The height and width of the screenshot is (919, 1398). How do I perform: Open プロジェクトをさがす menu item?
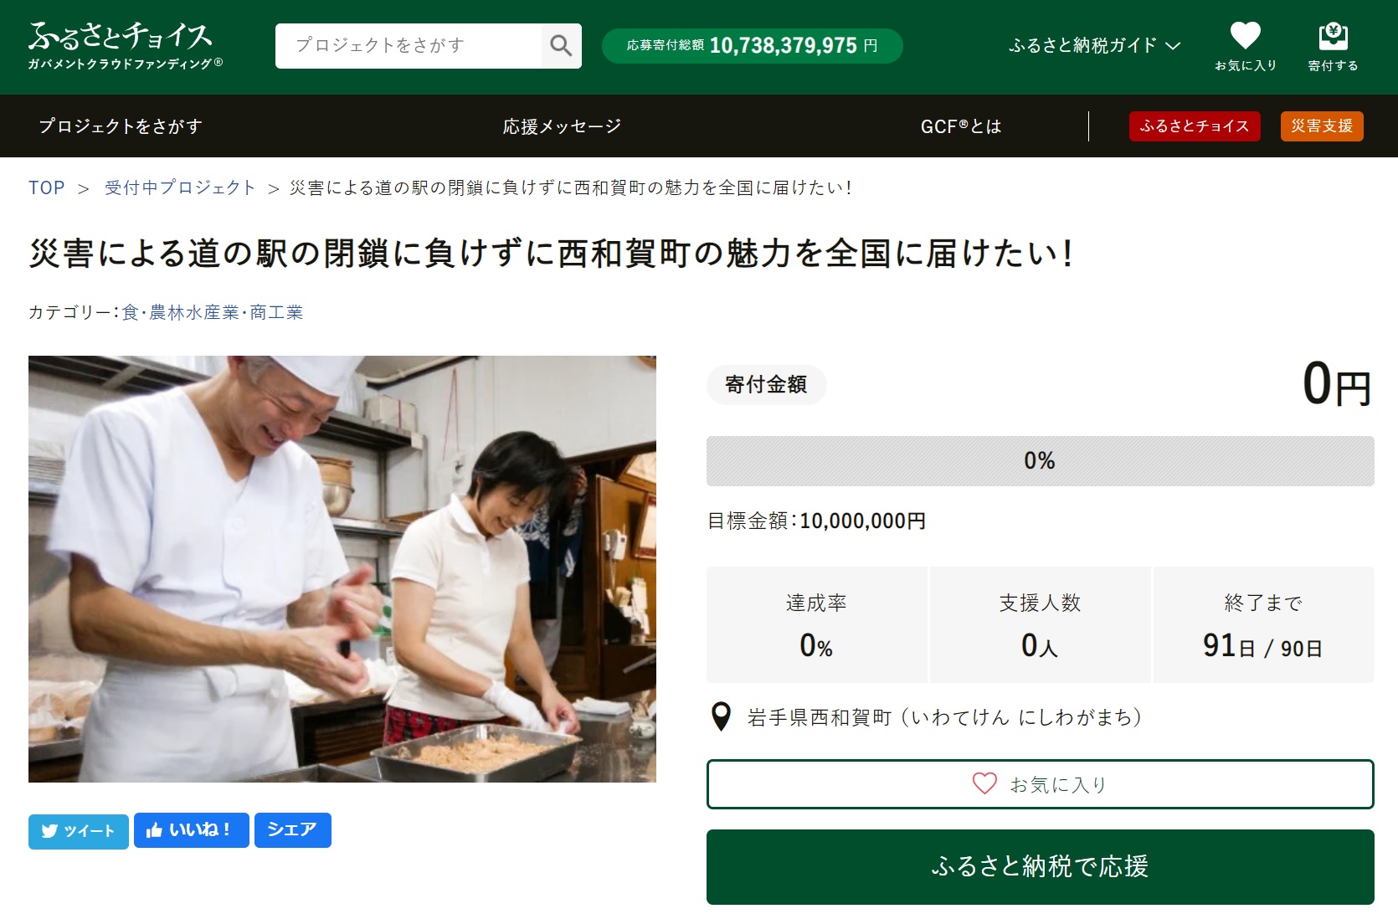121,126
